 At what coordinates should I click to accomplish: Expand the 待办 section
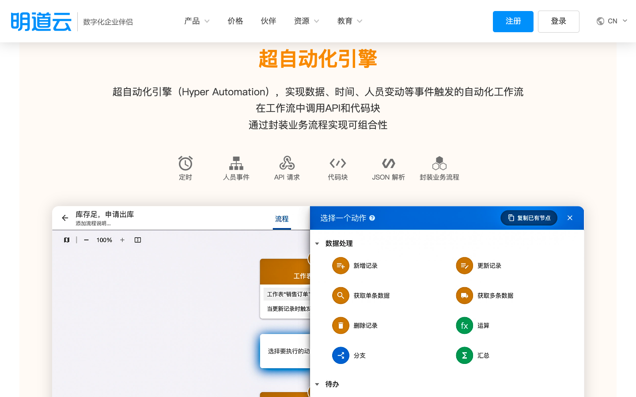tap(317, 384)
